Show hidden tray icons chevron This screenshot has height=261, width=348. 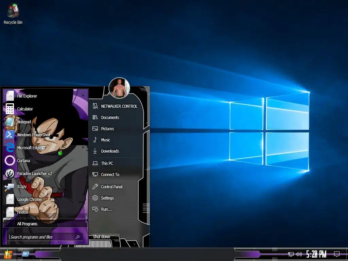coord(282,254)
